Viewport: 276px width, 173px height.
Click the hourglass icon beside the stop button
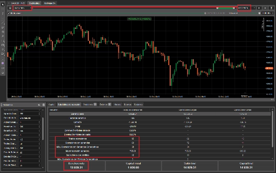click(x=271, y=8)
